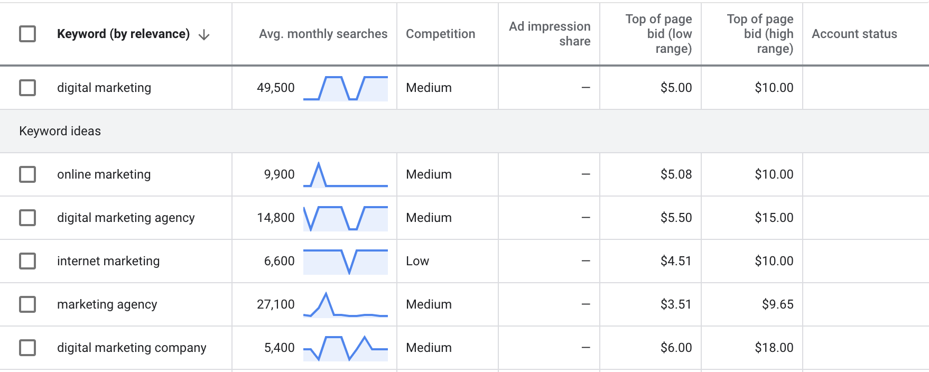The width and height of the screenshot is (929, 372).
Task: Click the digital marketing company trend chart
Action: click(346, 348)
